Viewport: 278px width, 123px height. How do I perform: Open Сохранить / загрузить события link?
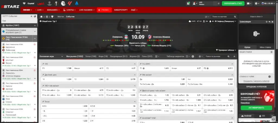coord(256,81)
